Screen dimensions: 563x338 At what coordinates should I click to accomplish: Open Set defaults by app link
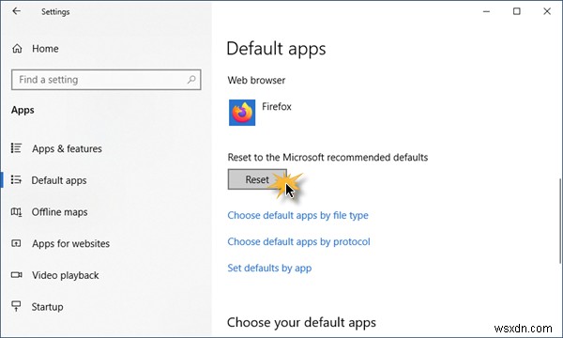pyautogui.click(x=269, y=268)
